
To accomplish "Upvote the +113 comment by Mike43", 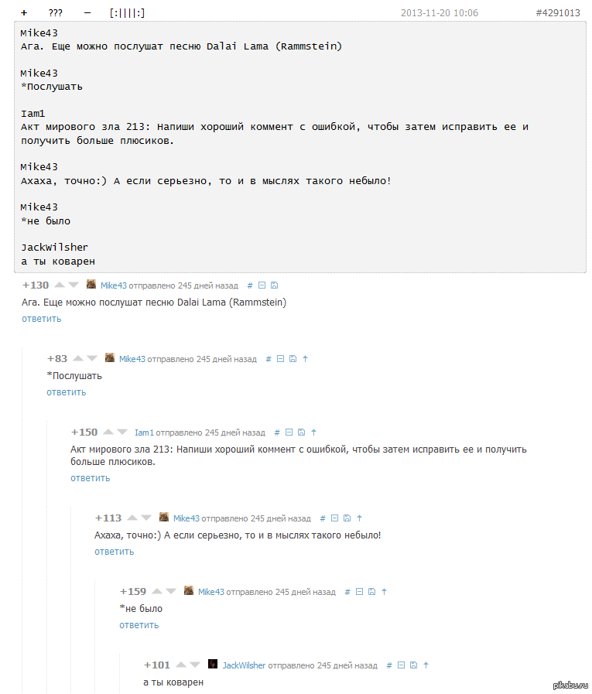I will [x=132, y=518].
